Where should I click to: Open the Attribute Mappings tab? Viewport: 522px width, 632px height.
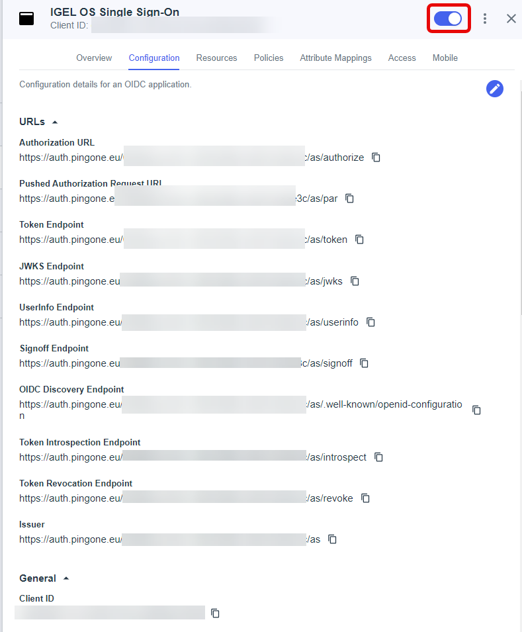coord(335,58)
